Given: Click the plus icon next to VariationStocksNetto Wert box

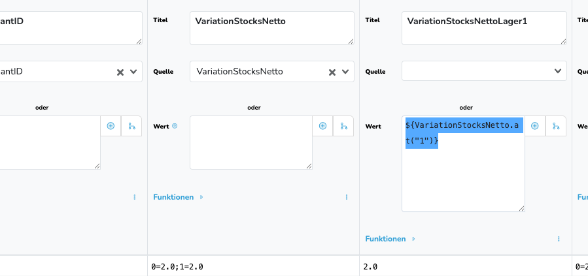Looking at the screenshot, I should click(x=322, y=126).
